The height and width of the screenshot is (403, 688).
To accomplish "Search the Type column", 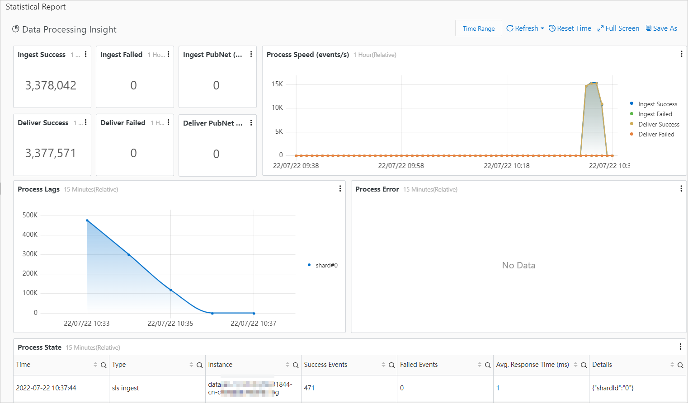I will click(x=199, y=365).
